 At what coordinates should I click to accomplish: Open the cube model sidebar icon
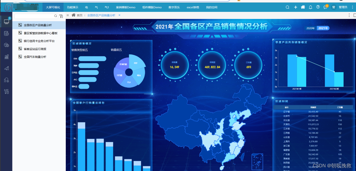(x=6, y=45)
